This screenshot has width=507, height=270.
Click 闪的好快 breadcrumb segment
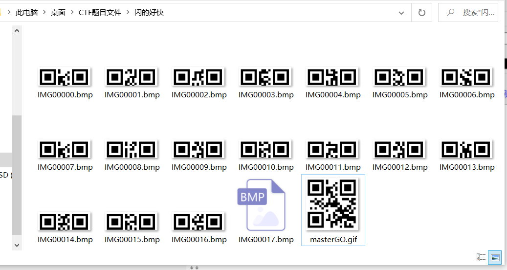click(149, 13)
